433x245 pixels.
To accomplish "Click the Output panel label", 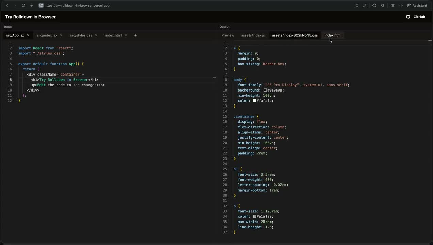I will pos(225,27).
